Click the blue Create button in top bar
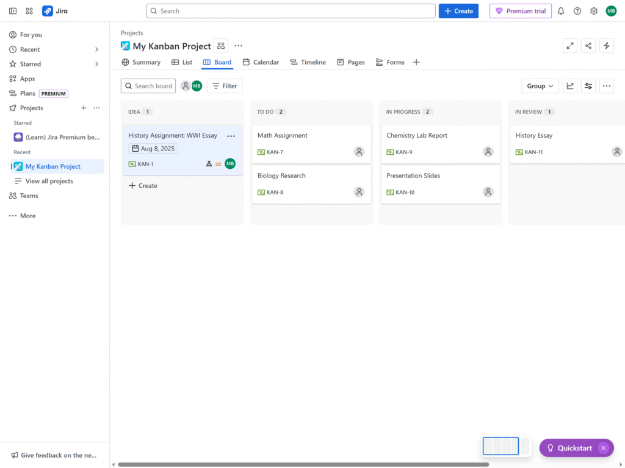This screenshot has width=625, height=468. tap(458, 11)
